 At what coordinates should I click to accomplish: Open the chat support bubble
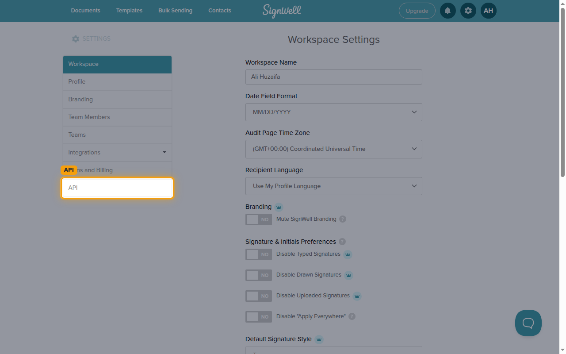pyautogui.click(x=528, y=323)
